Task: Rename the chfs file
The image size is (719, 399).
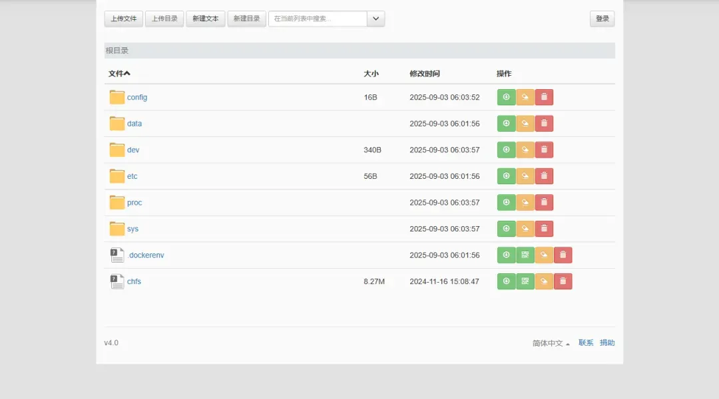Action: tap(544, 281)
